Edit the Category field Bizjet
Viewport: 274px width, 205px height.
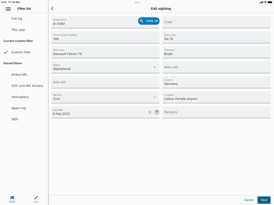tap(216, 52)
